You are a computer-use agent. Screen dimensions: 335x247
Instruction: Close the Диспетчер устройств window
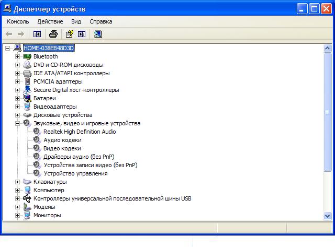327,9
